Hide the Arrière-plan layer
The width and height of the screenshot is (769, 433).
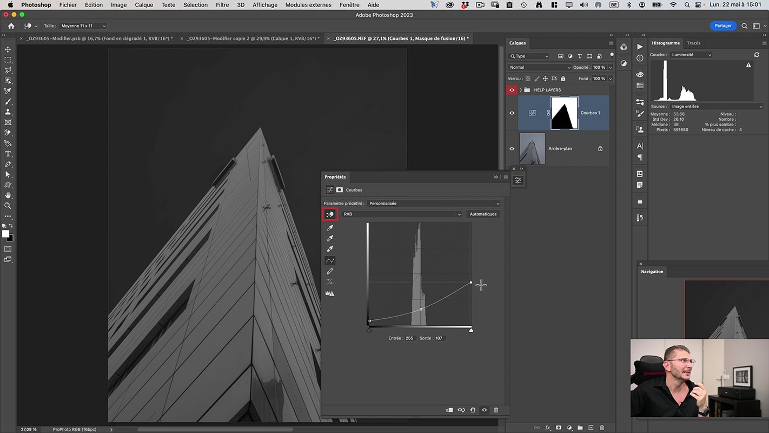(x=512, y=148)
